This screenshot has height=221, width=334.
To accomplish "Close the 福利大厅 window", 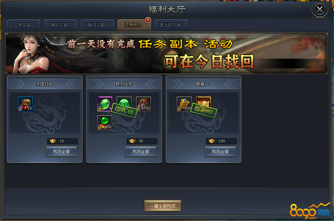I will [x=320, y=9].
